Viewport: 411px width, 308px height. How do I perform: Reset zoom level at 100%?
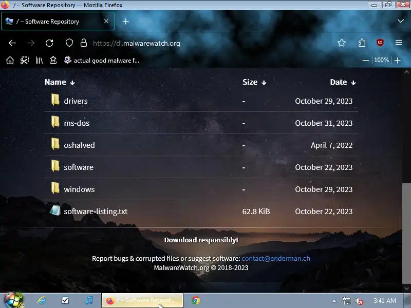coord(381,60)
